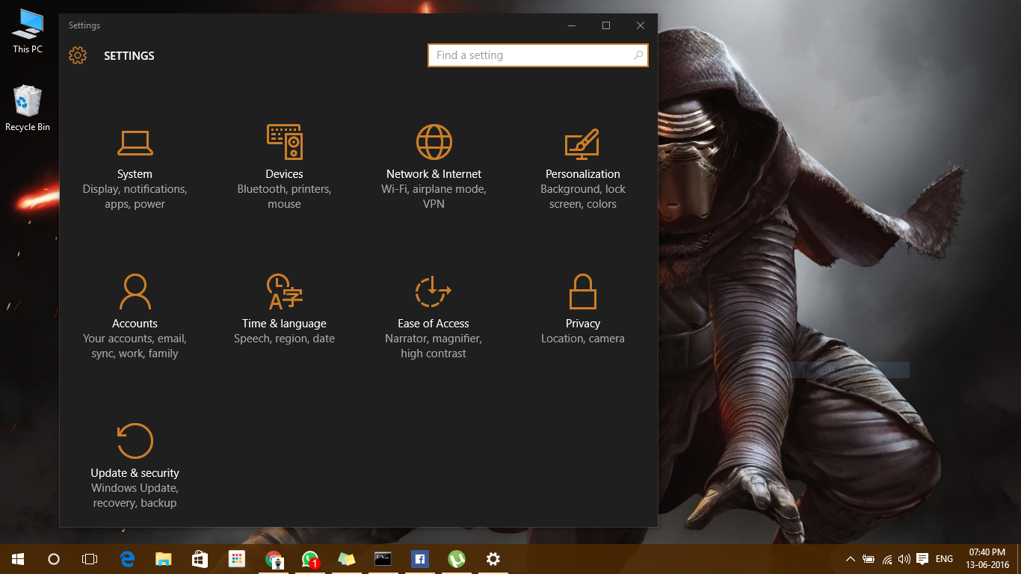Select the This PC desktop icon
This screenshot has height=574, width=1021.
pyautogui.click(x=28, y=31)
